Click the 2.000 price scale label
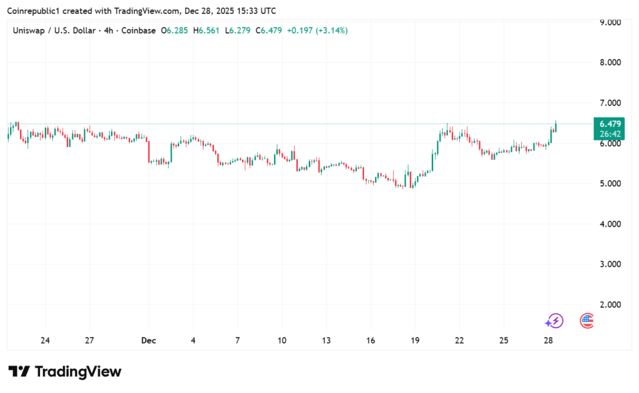This screenshot has height=393, width=639. click(610, 305)
